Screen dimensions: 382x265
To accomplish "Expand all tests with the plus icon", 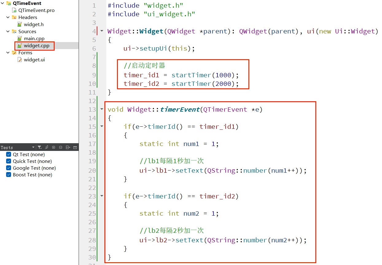I will tap(54, 148).
